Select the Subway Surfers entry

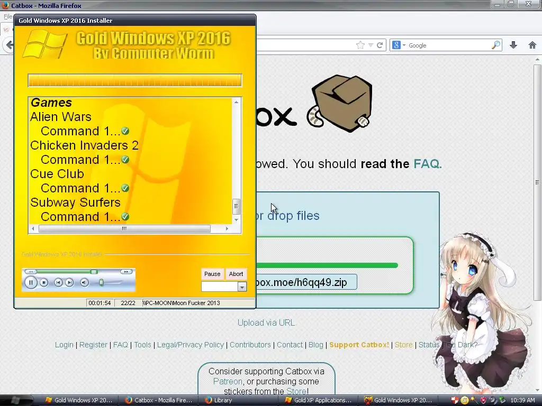coord(75,202)
